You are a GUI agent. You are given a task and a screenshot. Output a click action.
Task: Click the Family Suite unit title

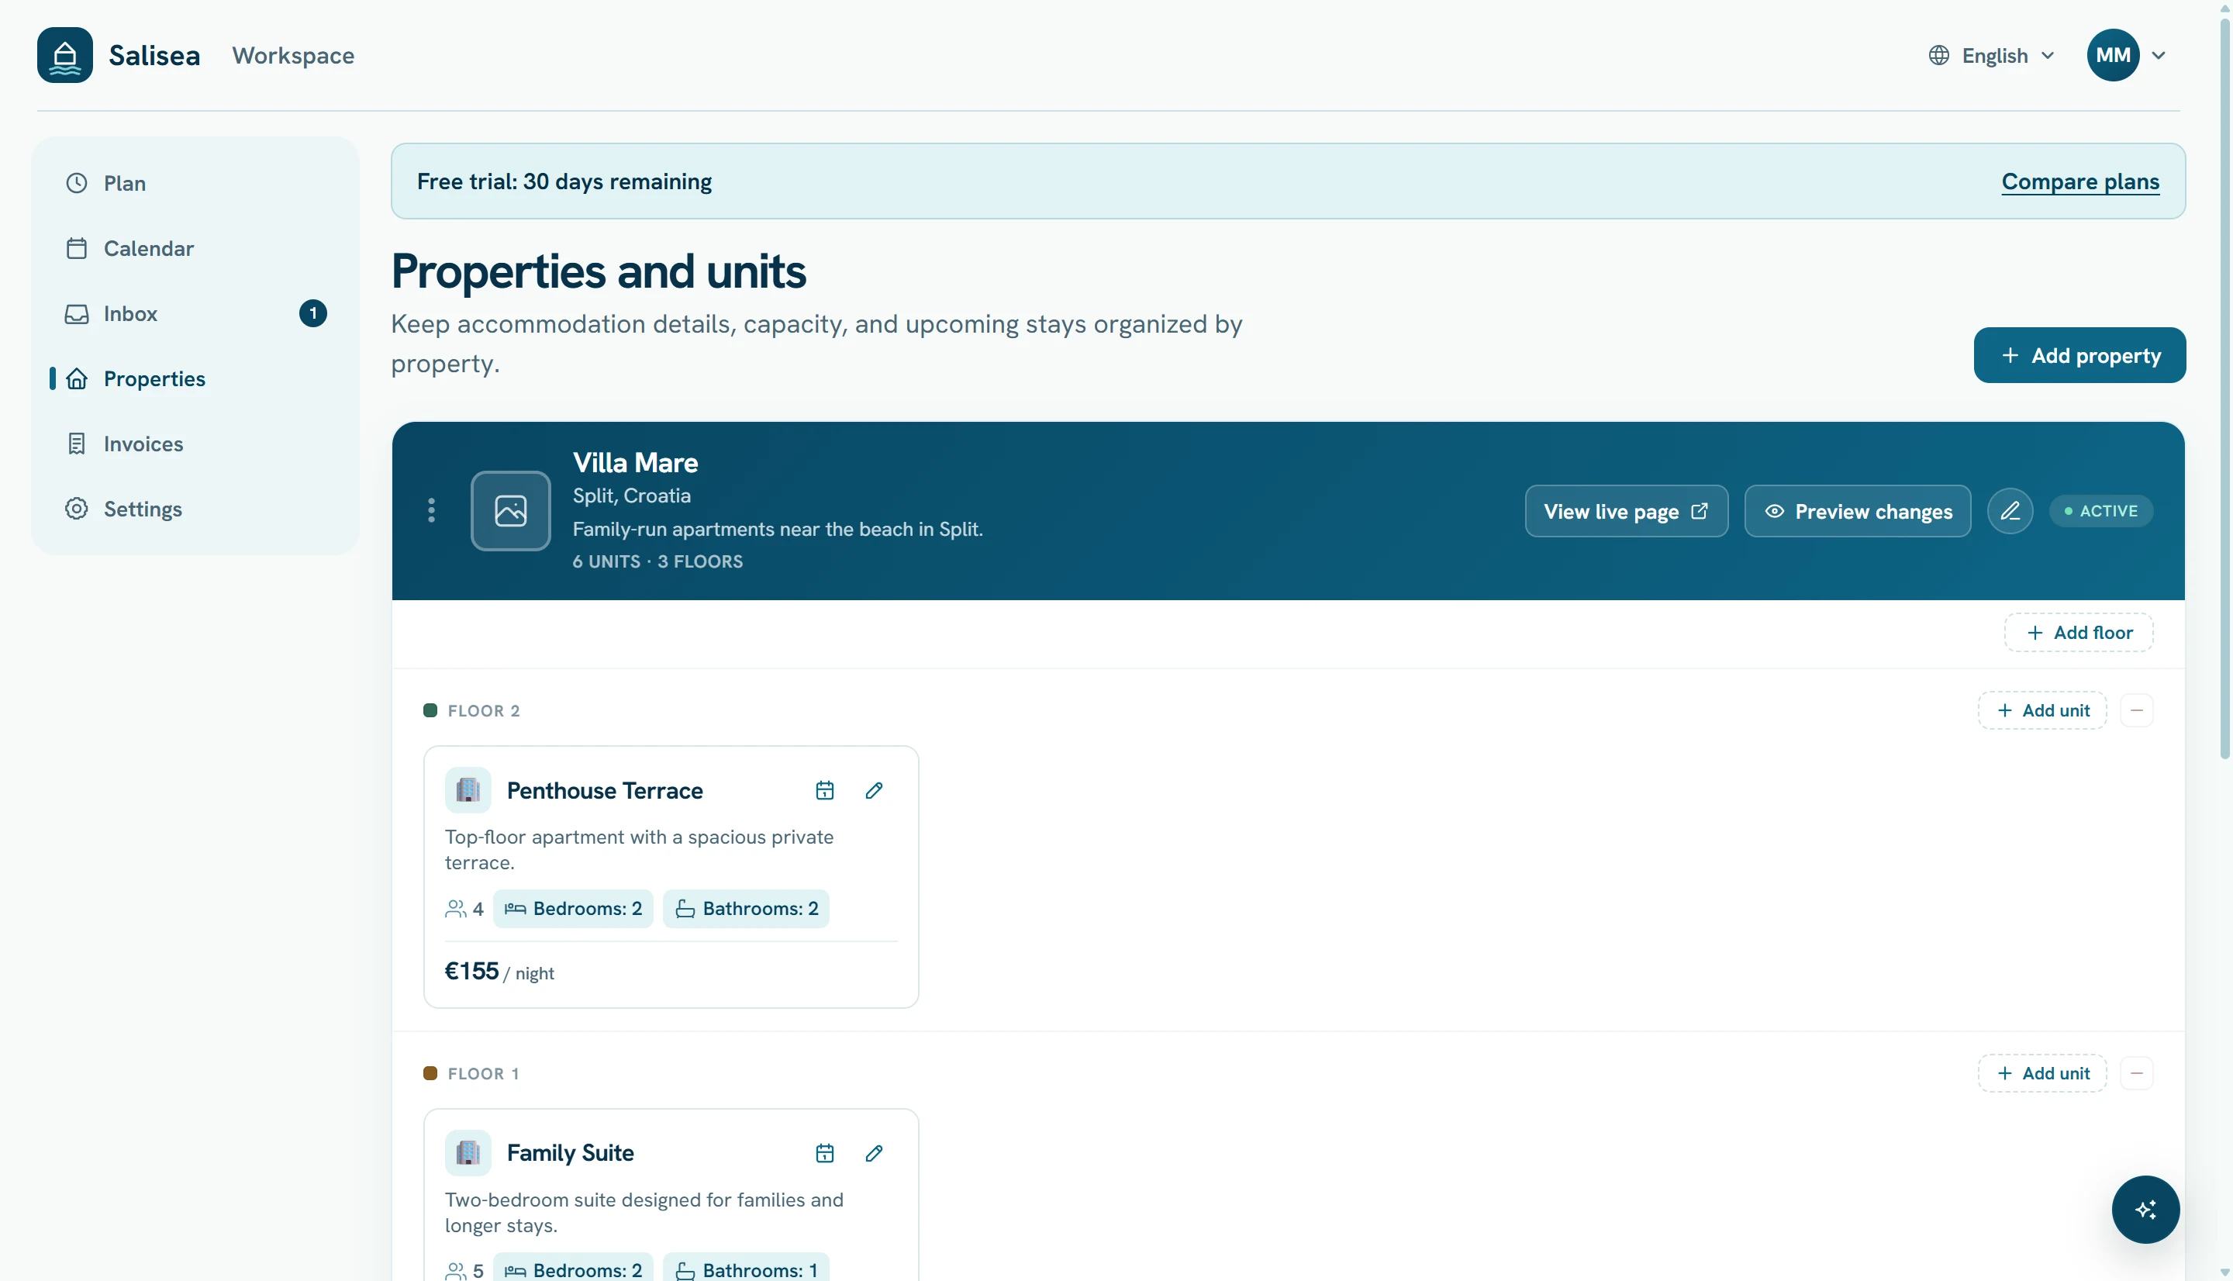tap(570, 1153)
